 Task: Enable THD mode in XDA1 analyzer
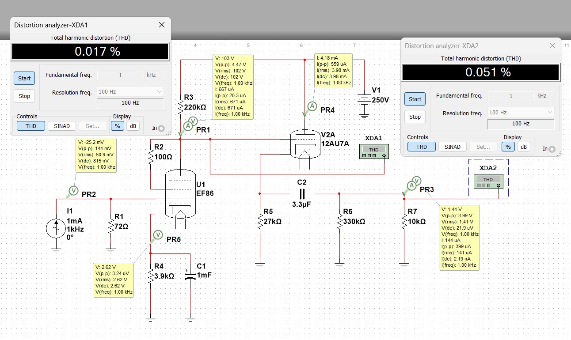point(30,126)
